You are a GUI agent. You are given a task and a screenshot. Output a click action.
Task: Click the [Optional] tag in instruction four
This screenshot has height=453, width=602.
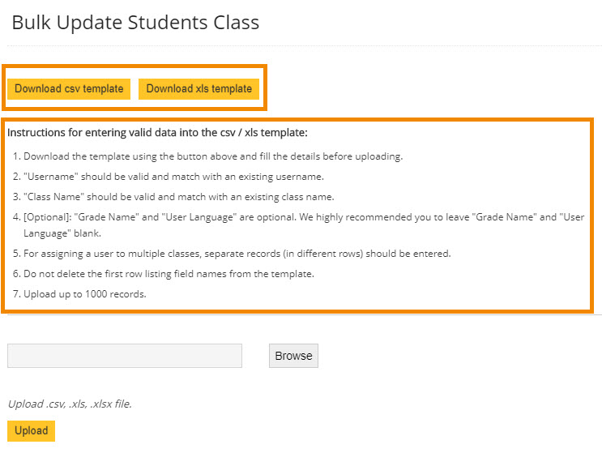pyautogui.click(x=46, y=217)
